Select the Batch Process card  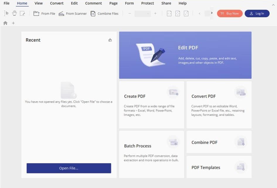[x=152, y=154]
